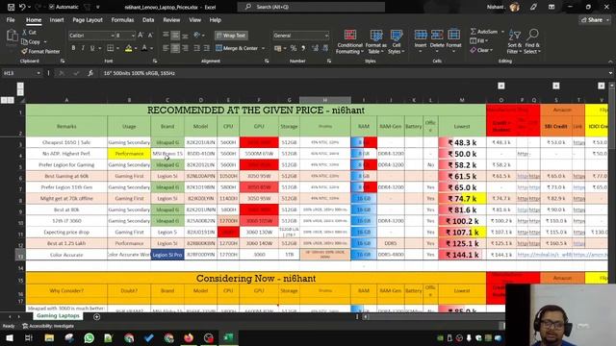Toggle Center horizontal alignment
Screen dimensions: 616x346
[175, 48]
